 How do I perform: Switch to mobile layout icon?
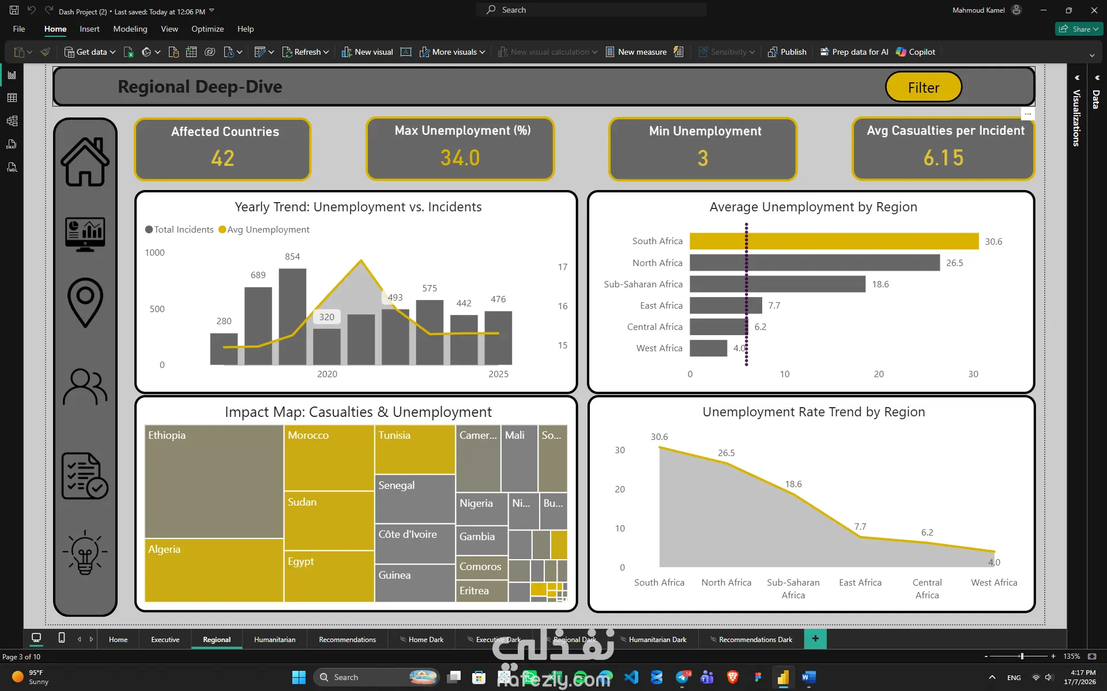coord(62,638)
